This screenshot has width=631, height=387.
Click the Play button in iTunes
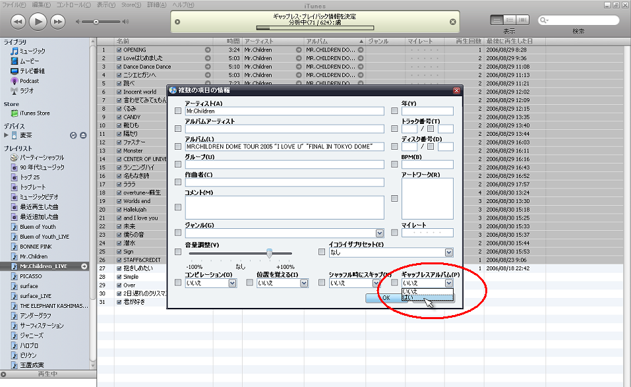[x=38, y=21]
